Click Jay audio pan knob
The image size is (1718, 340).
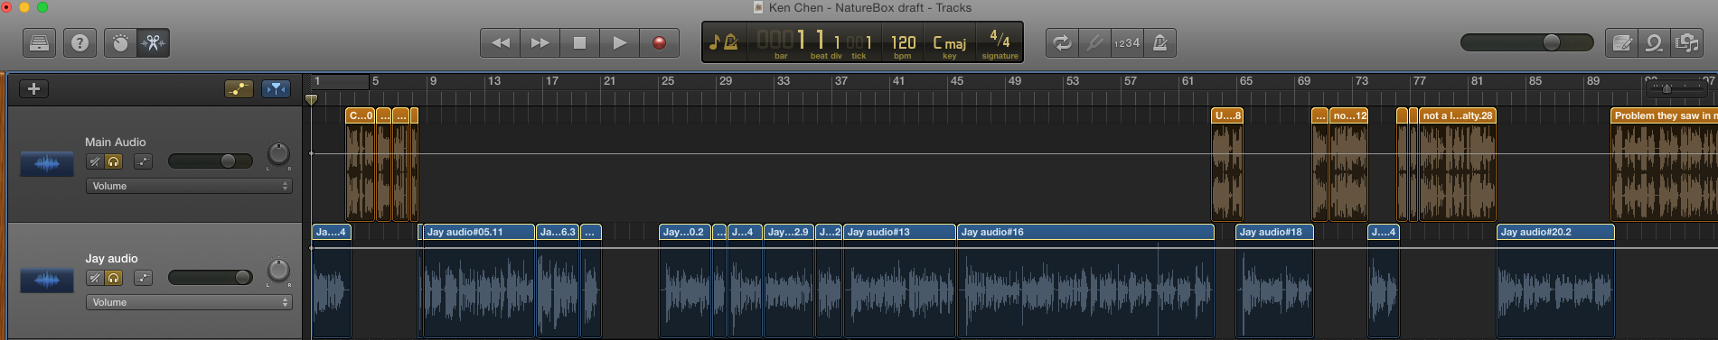(278, 271)
